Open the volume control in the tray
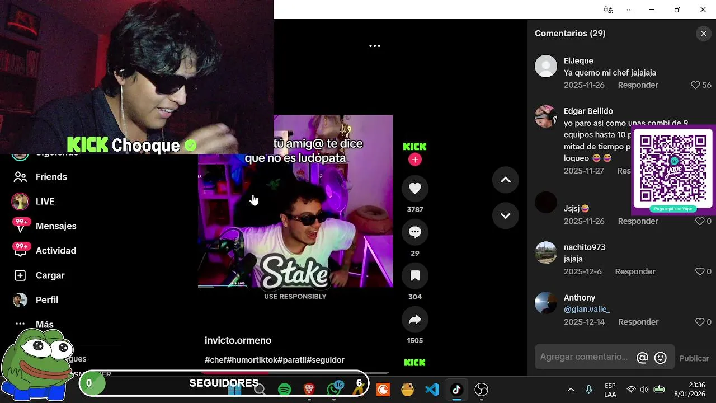This screenshot has height=403, width=716. 644,390
